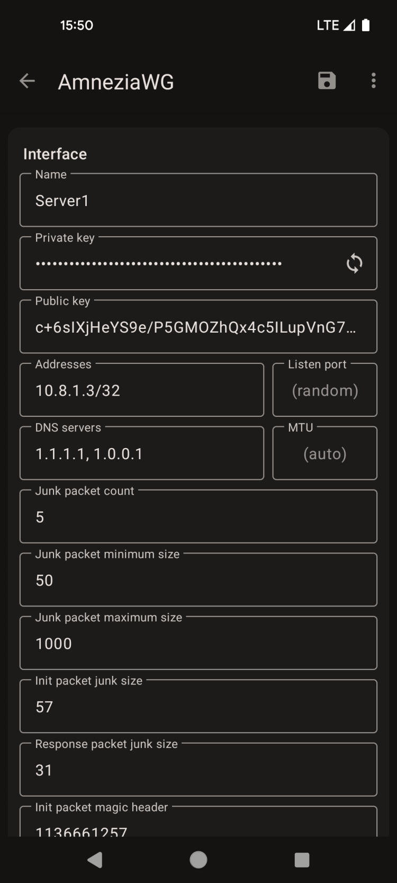The image size is (397, 883).
Task: Tap the Init packet magic header field
Action: tap(198, 826)
